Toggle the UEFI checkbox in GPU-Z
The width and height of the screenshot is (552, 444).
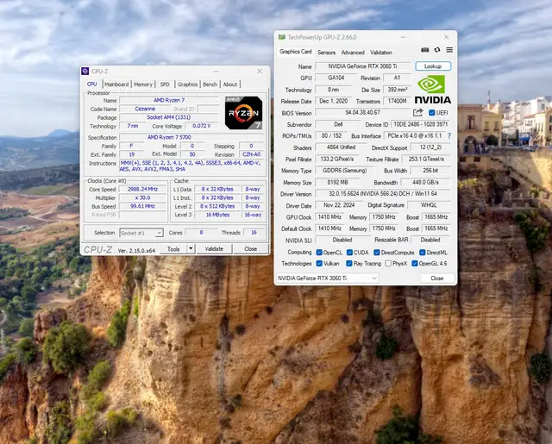tap(432, 113)
